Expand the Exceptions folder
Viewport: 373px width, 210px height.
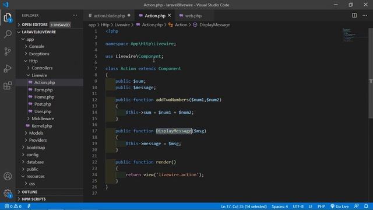pos(39,54)
